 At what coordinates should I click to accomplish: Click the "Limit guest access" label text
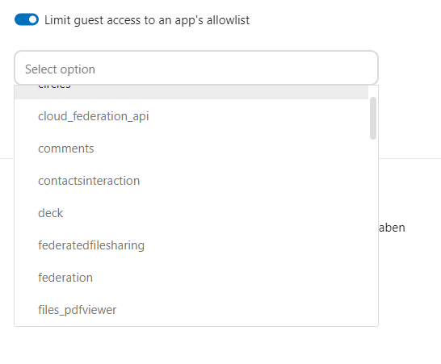click(x=147, y=20)
